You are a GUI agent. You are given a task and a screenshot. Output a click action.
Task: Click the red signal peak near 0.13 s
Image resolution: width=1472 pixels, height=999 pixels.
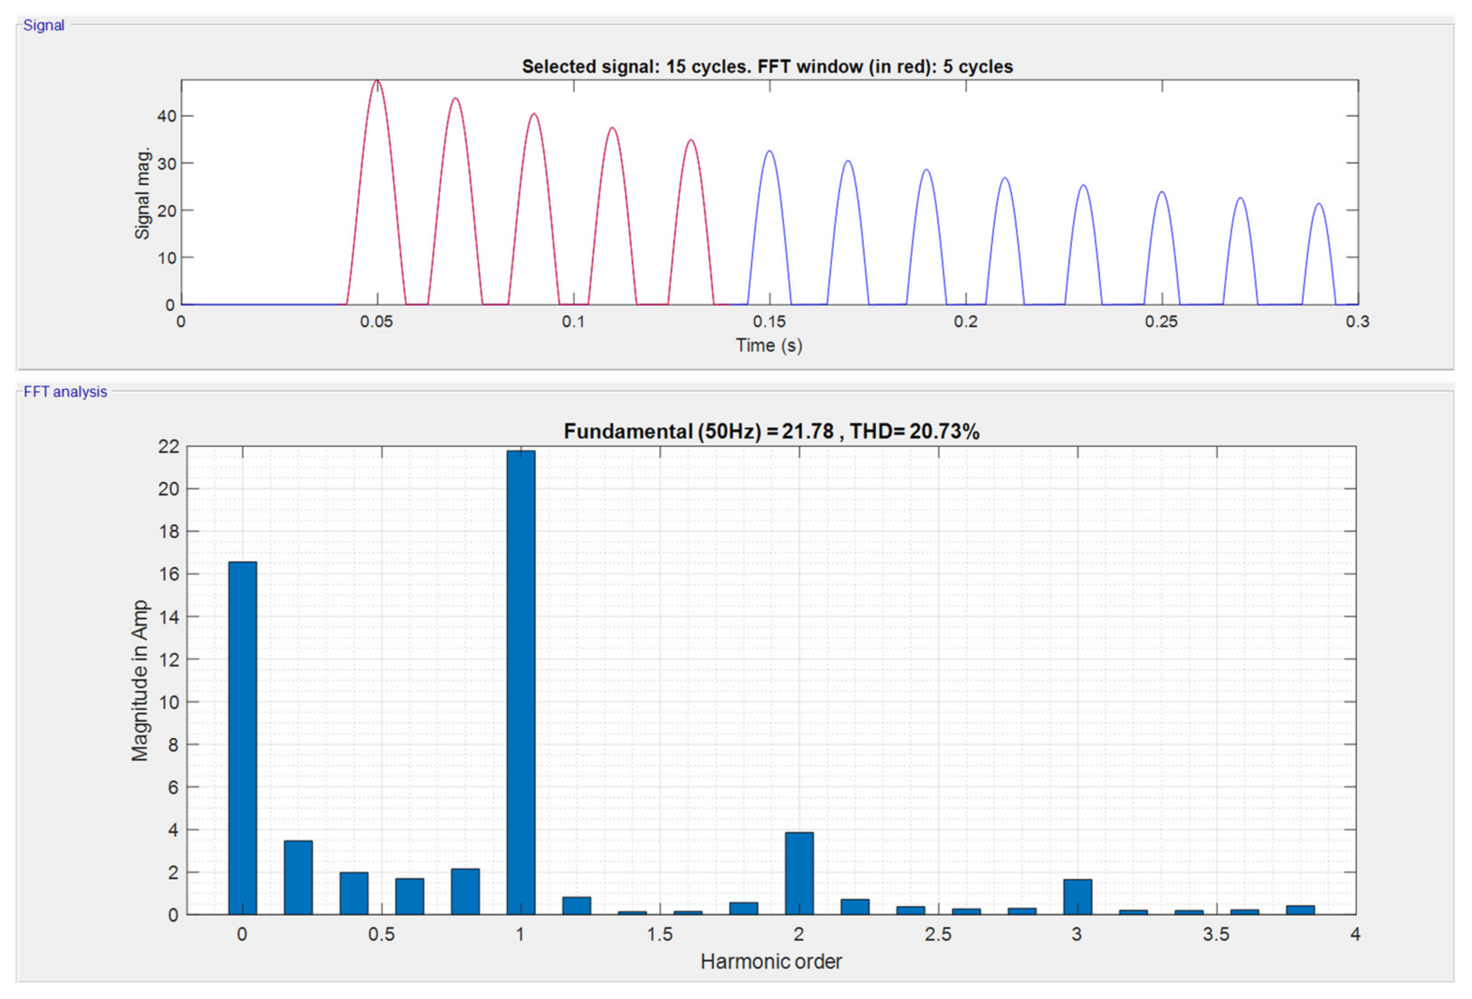pos(691,142)
